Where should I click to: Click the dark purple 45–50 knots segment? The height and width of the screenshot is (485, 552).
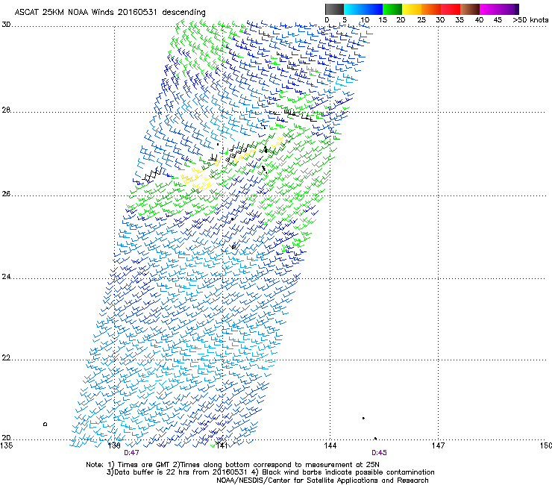[509, 9]
